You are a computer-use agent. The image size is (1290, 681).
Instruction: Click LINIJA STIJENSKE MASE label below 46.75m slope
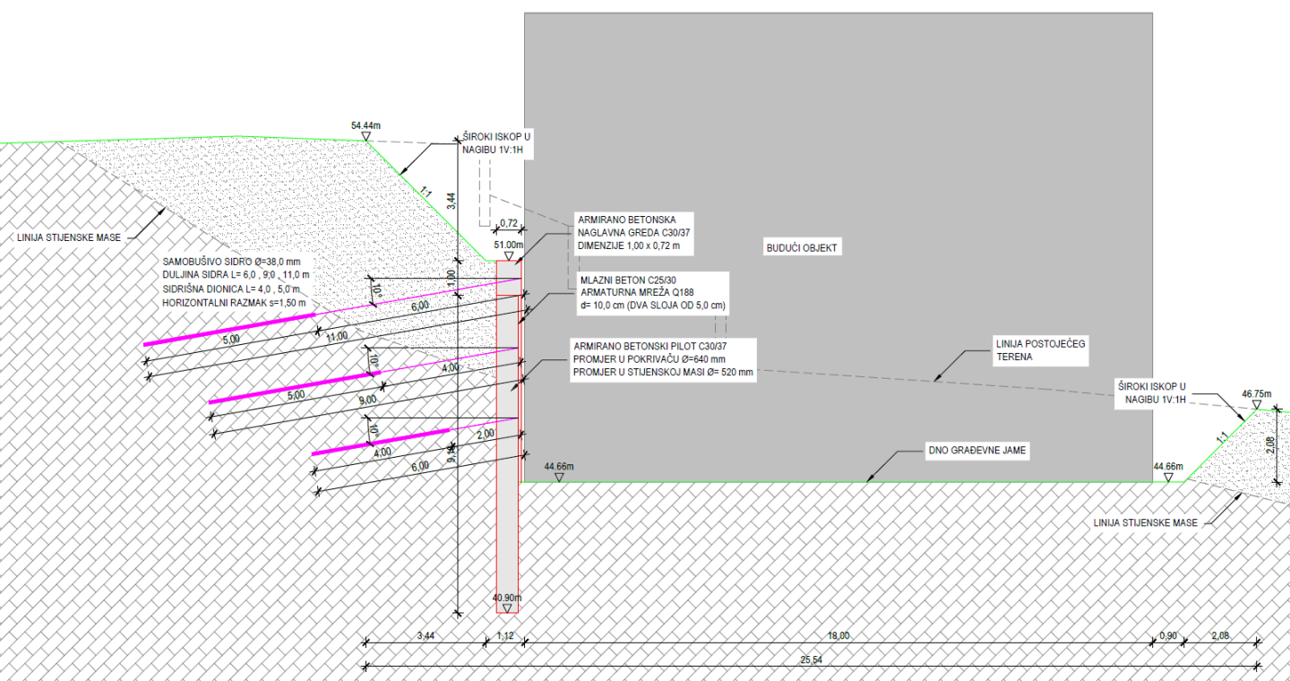point(1145,522)
